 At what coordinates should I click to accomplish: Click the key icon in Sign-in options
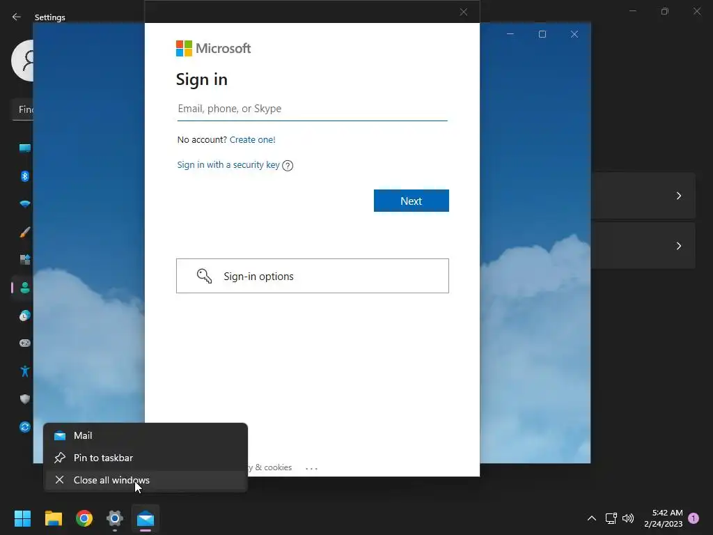pos(204,276)
